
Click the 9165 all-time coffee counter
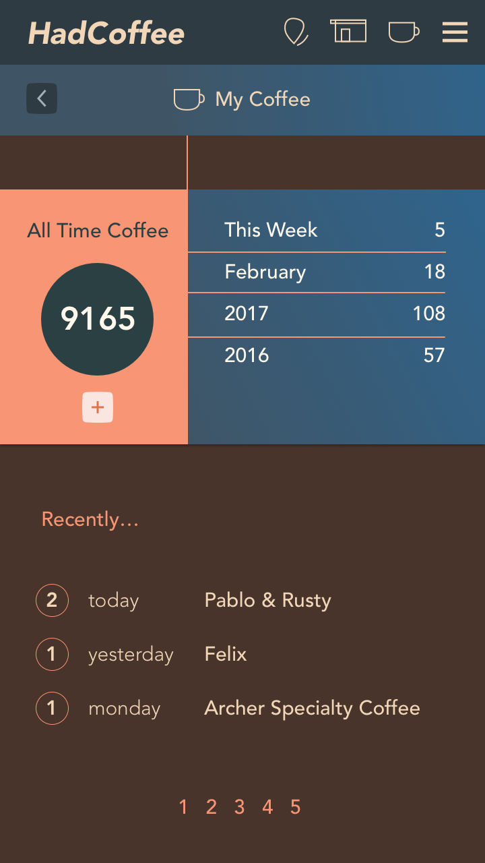tap(98, 319)
